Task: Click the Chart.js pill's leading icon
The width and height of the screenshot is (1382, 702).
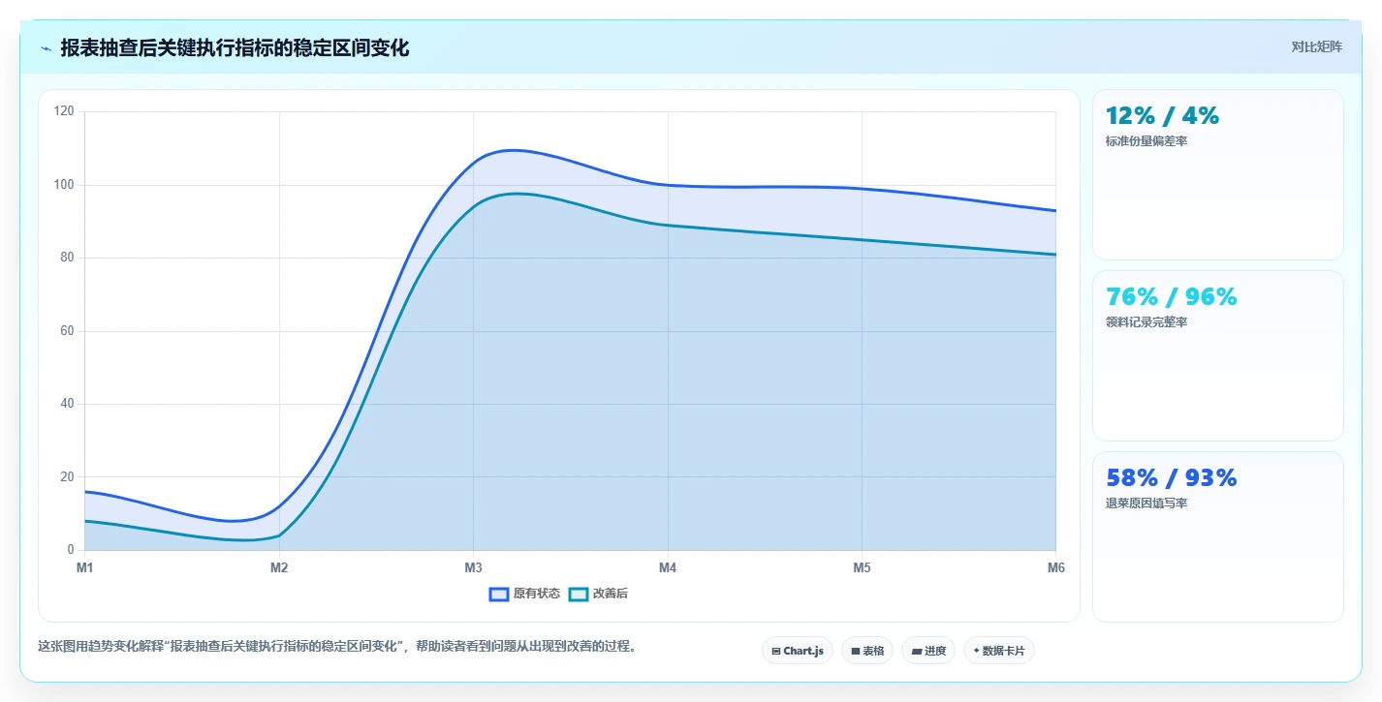Action: (776, 652)
